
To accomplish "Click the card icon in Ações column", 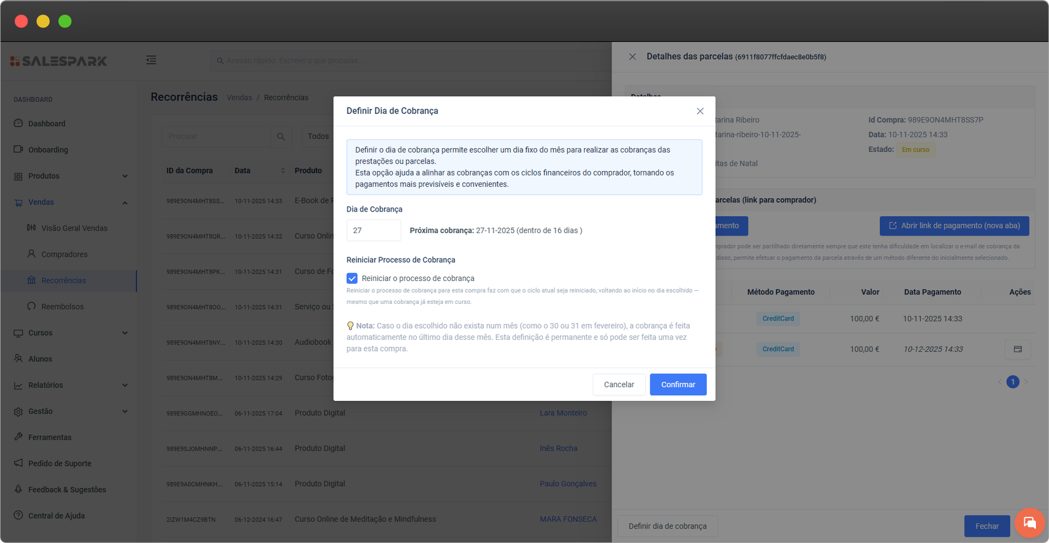I will click(1017, 349).
